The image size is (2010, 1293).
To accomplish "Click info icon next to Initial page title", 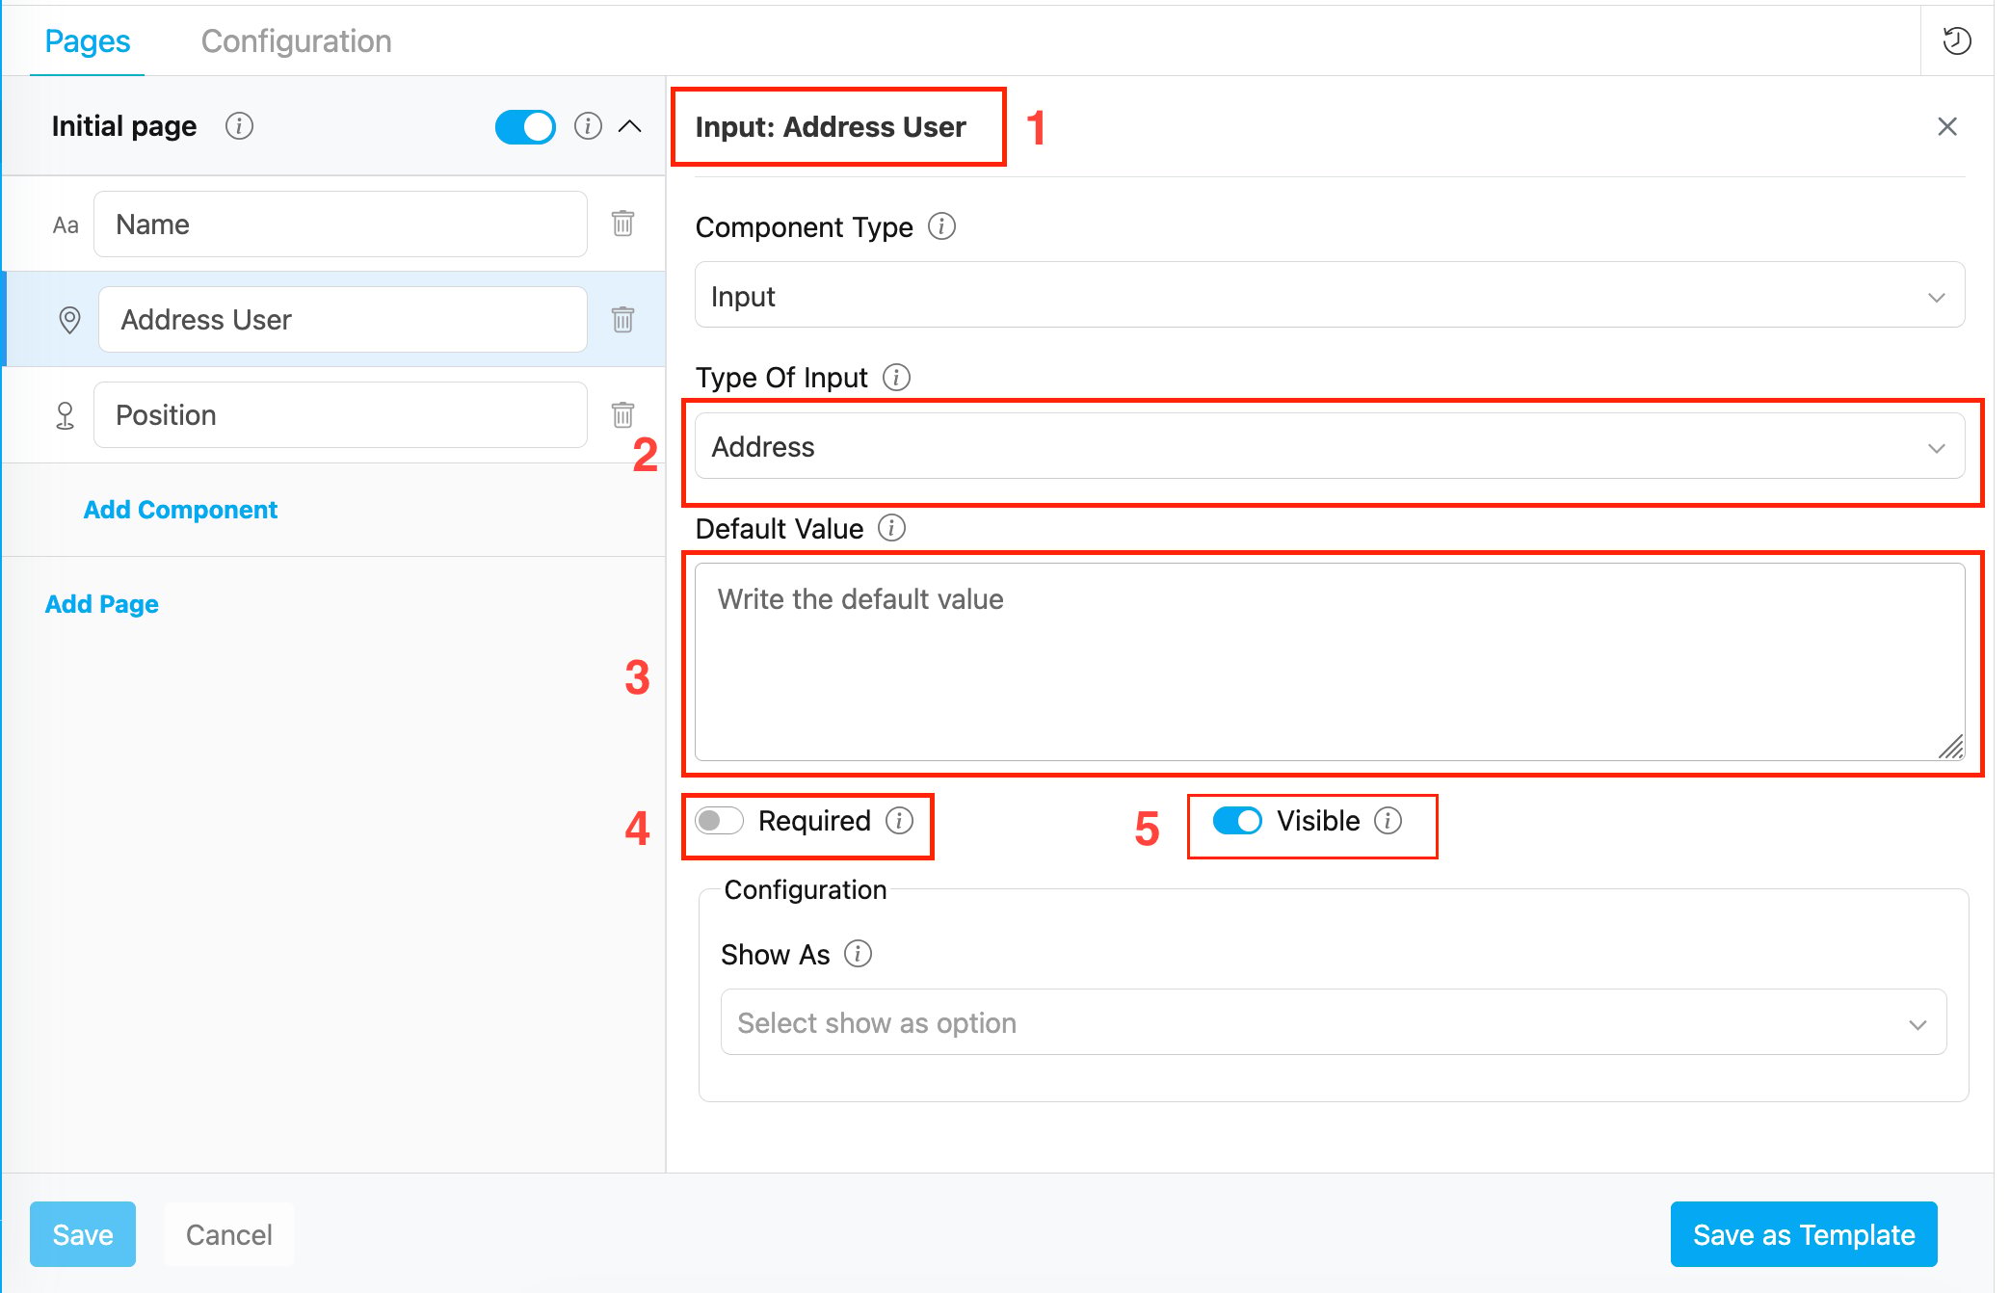I will (239, 126).
